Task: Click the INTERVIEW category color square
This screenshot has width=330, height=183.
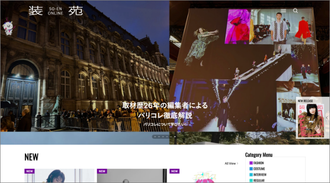Action: coord(251,175)
